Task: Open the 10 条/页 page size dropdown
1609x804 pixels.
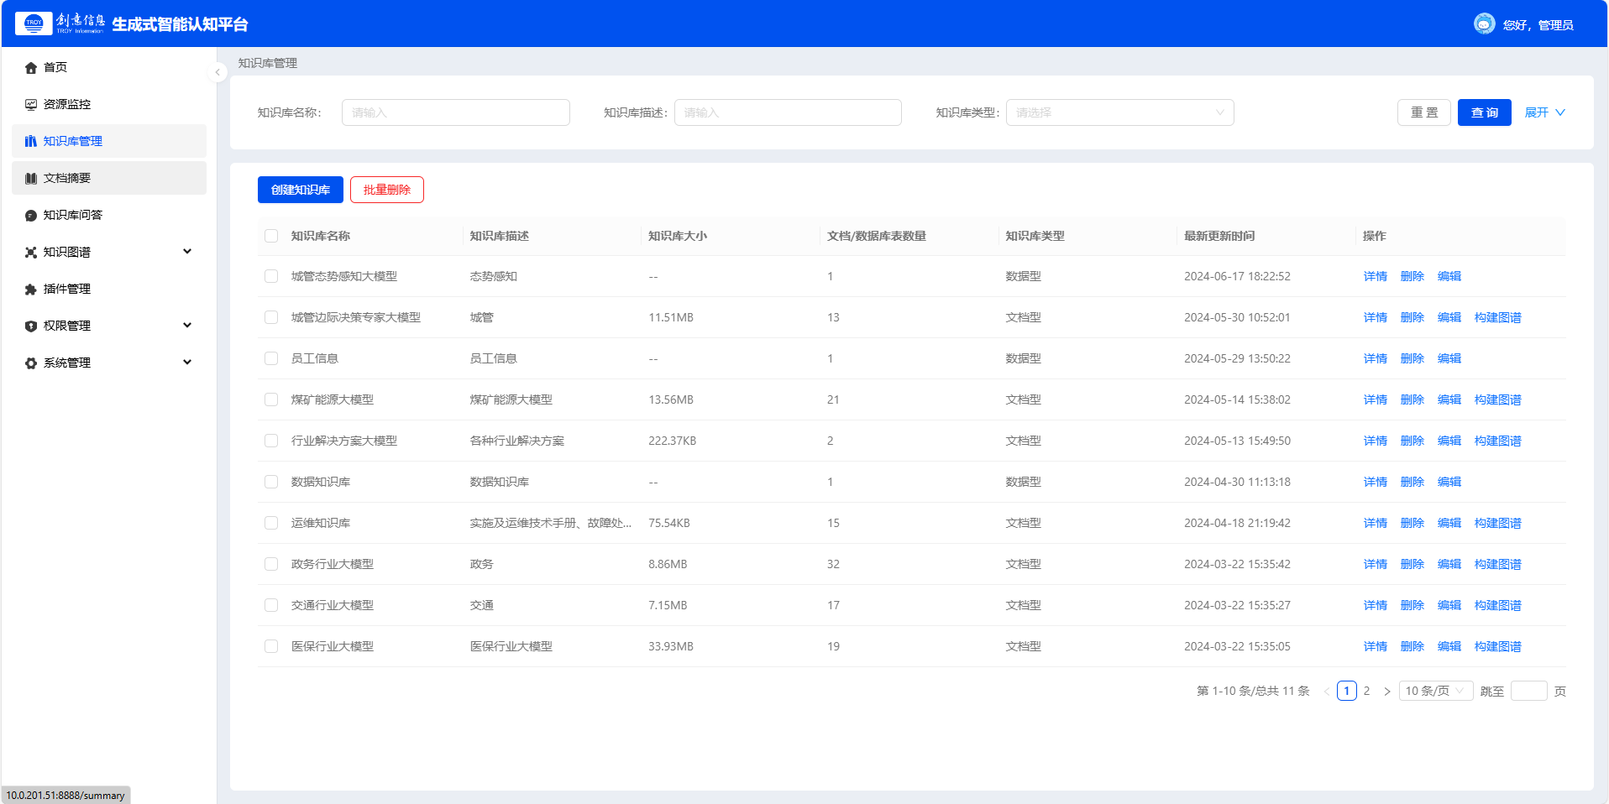Action: point(1436,691)
